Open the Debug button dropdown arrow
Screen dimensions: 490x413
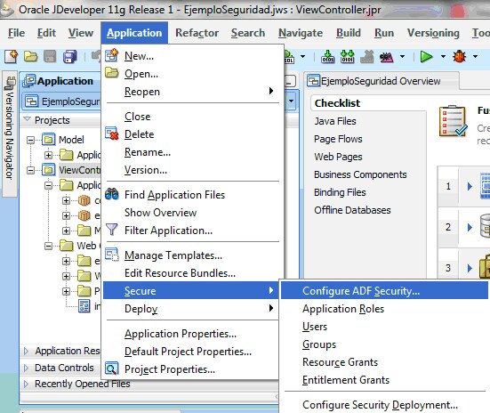[x=475, y=57]
